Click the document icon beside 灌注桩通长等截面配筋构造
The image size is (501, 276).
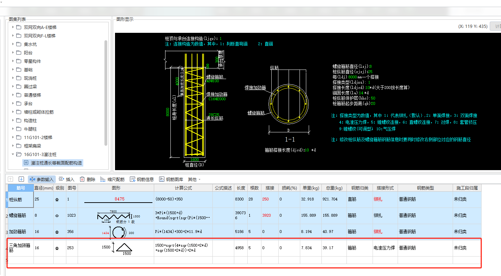(x=26, y=163)
